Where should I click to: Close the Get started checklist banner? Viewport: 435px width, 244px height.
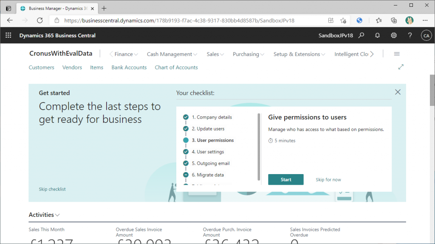398,92
